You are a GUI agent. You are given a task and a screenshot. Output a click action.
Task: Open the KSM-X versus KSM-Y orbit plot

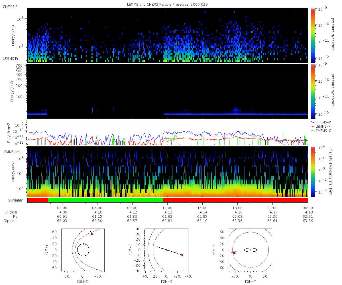(83, 250)
